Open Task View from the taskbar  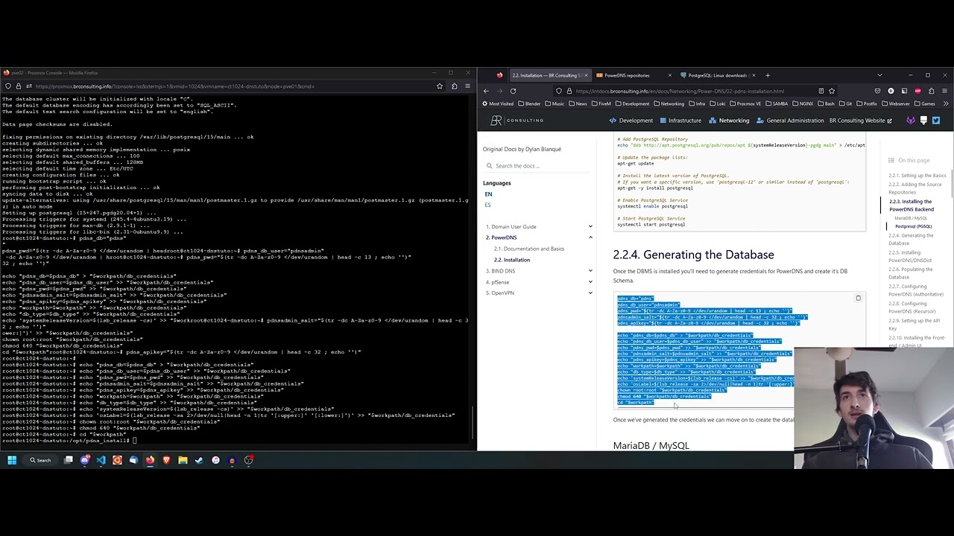tap(68, 460)
